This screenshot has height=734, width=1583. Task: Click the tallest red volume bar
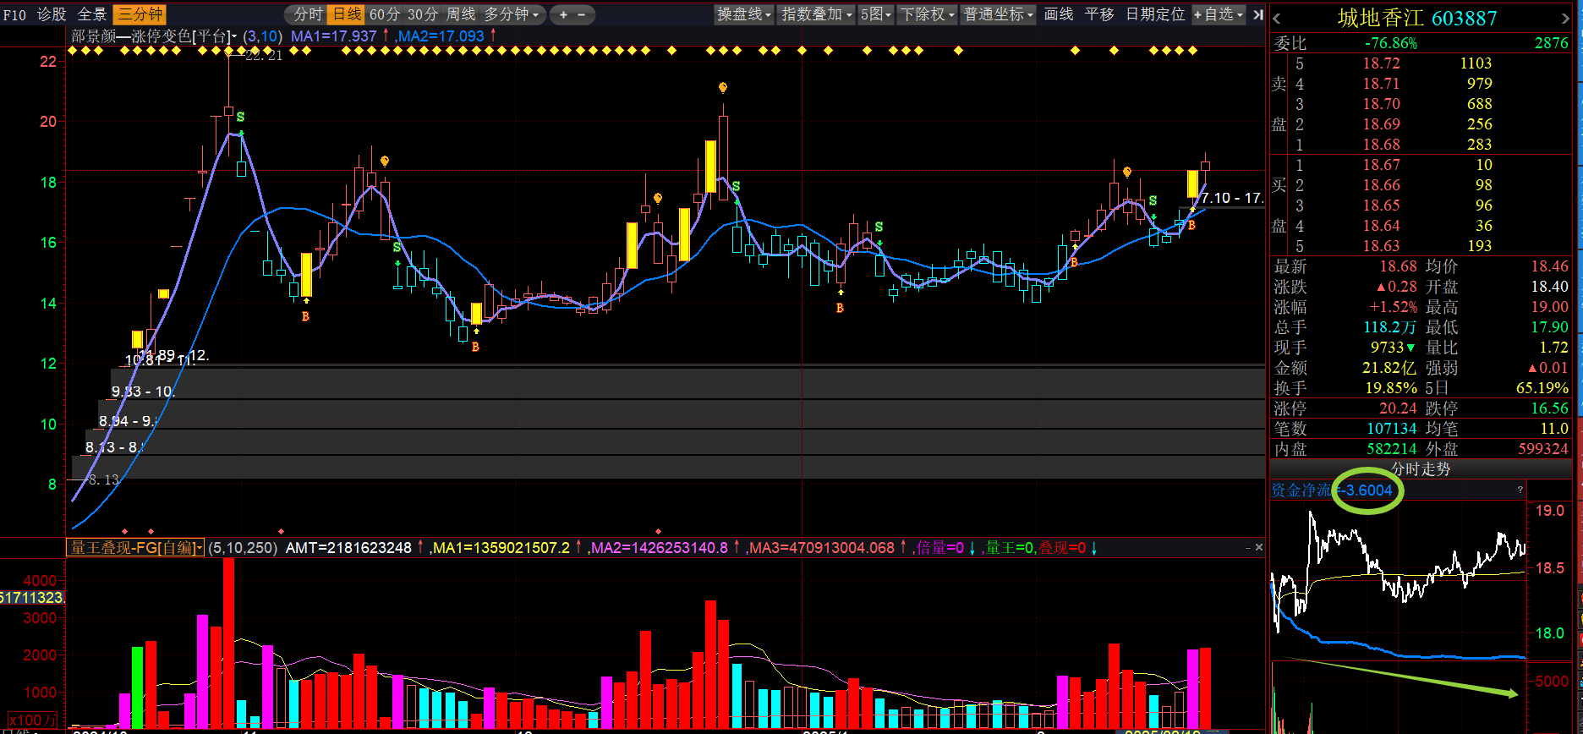pos(228,643)
